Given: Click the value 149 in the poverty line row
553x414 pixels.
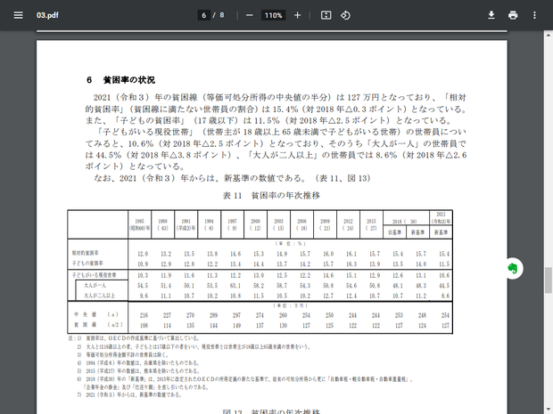Looking at the screenshot, I should [x=236, y=325].
